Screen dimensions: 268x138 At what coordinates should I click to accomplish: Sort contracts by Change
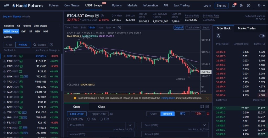pos(54,50)
